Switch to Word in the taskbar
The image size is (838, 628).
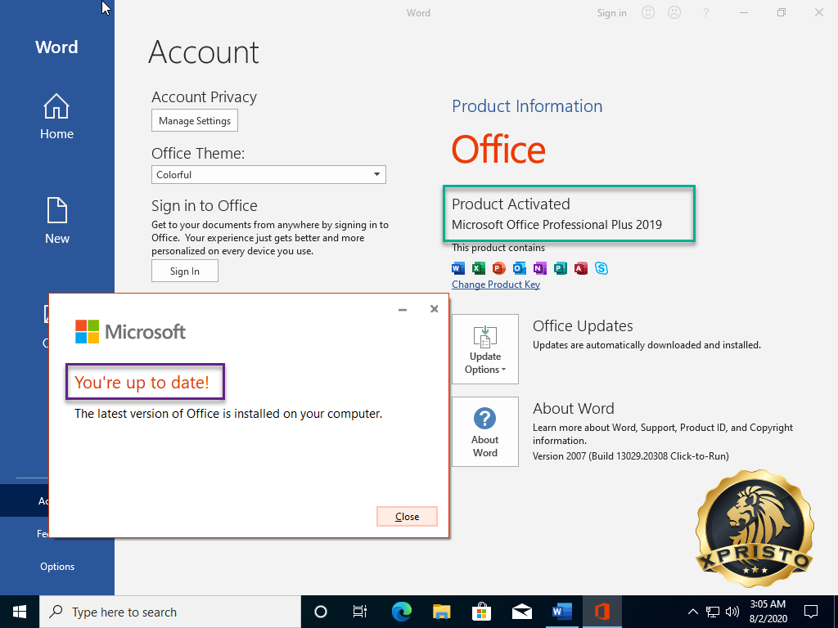(x=561, y=612)
